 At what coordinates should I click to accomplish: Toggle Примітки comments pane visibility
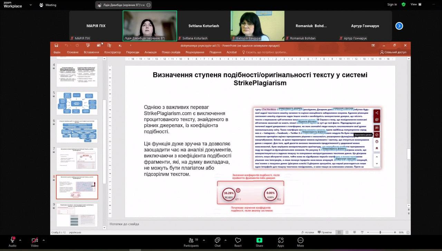[x=325, y=232]
